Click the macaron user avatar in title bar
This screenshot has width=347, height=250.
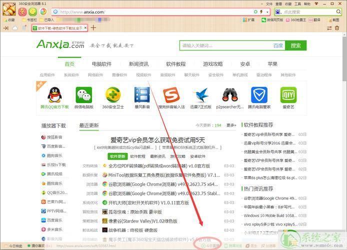click(x=9, y=9)
